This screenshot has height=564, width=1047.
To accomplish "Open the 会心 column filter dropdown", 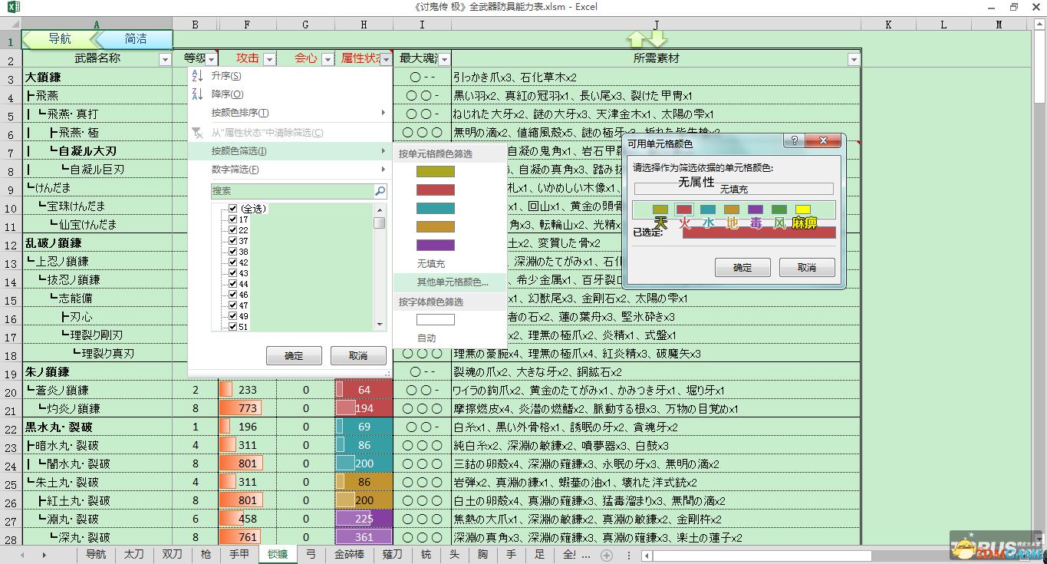I will (328, 59).
